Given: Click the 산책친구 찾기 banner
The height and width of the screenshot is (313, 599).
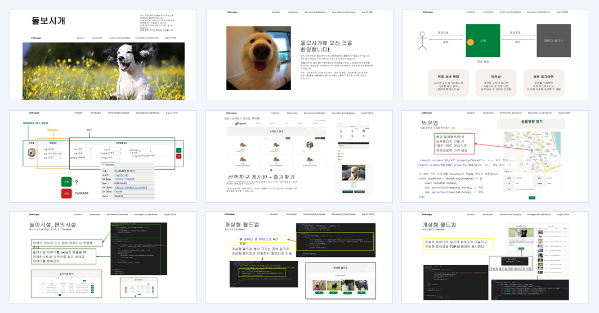Looking at the screenshot, I should 276,131.
